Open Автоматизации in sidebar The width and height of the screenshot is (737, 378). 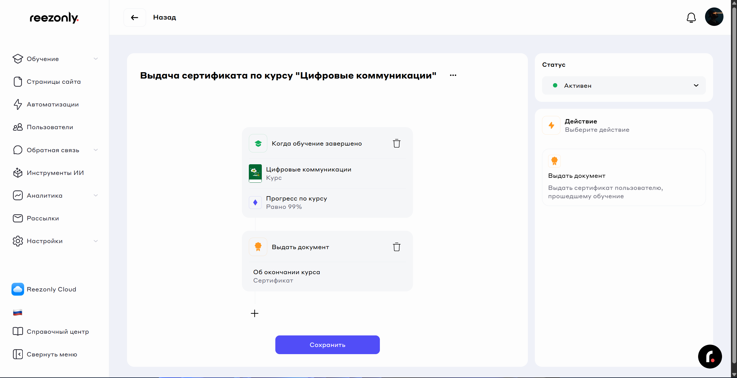pyautogui.click(x=53, y=104)
